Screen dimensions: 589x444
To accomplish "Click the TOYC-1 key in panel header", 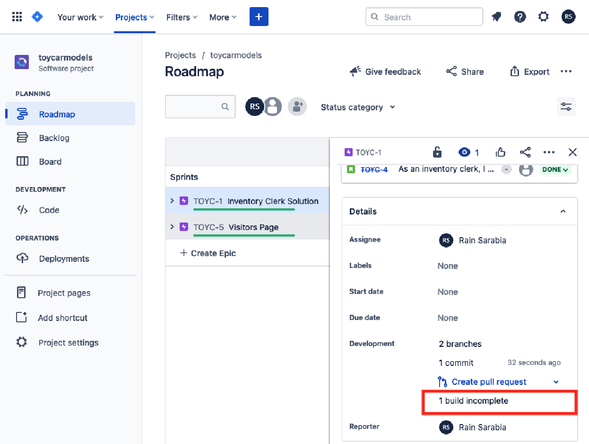I will (x=369, y=152).
